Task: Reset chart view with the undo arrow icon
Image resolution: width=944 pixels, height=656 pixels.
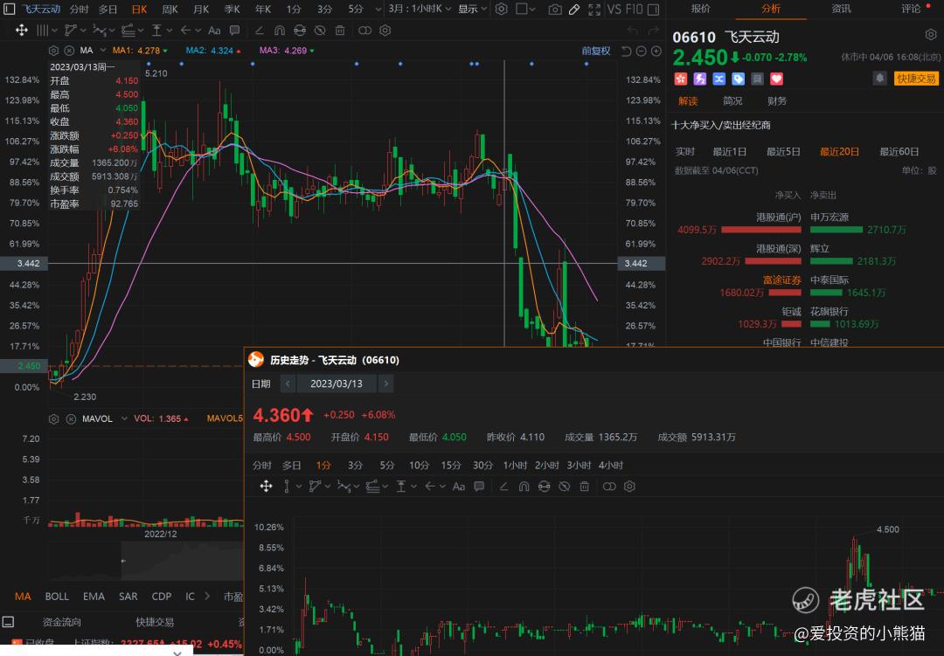Action: [x=626, y=52]
